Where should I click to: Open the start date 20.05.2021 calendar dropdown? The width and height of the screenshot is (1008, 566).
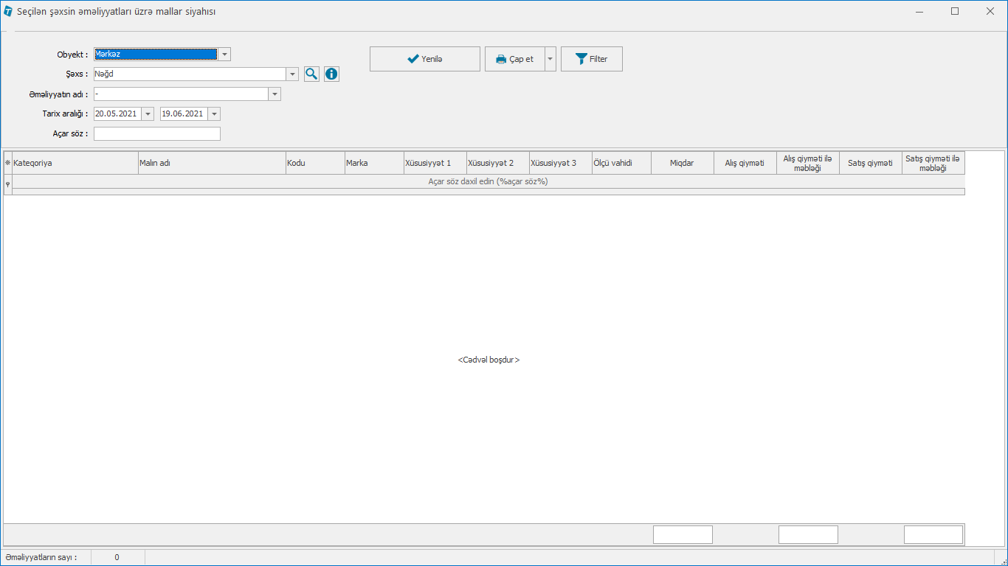[x=148, y=113]
